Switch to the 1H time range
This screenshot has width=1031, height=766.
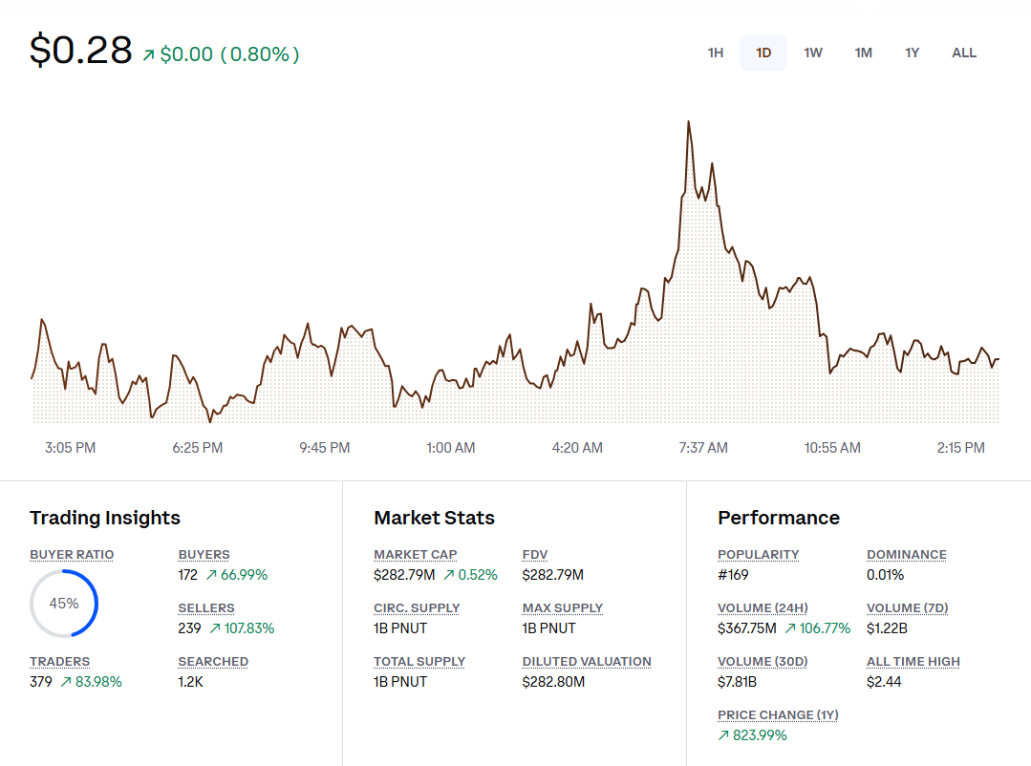715,53
